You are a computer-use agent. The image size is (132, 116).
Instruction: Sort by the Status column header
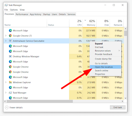point(58,23)
